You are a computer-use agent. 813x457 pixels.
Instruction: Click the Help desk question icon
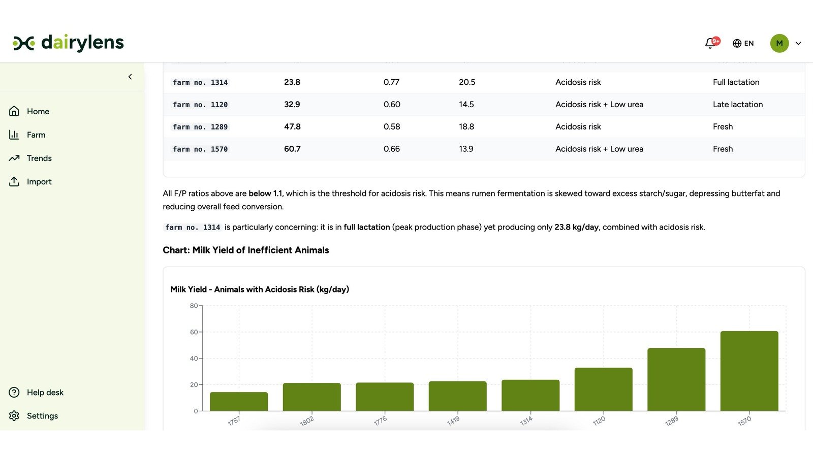(x=14, y=393)
